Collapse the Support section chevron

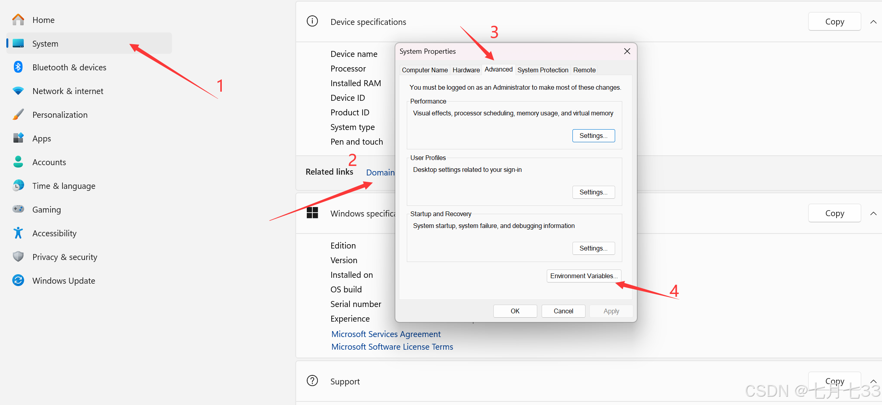pos(873,381)
